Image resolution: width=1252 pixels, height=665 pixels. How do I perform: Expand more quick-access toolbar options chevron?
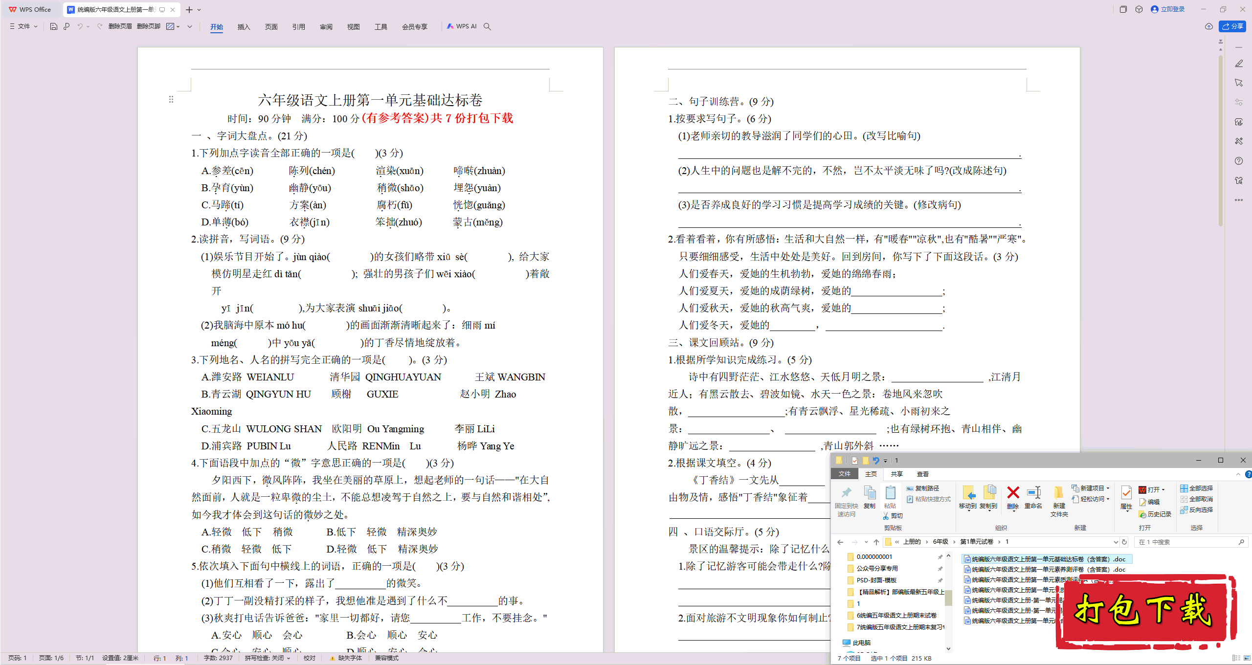[190, 26]
